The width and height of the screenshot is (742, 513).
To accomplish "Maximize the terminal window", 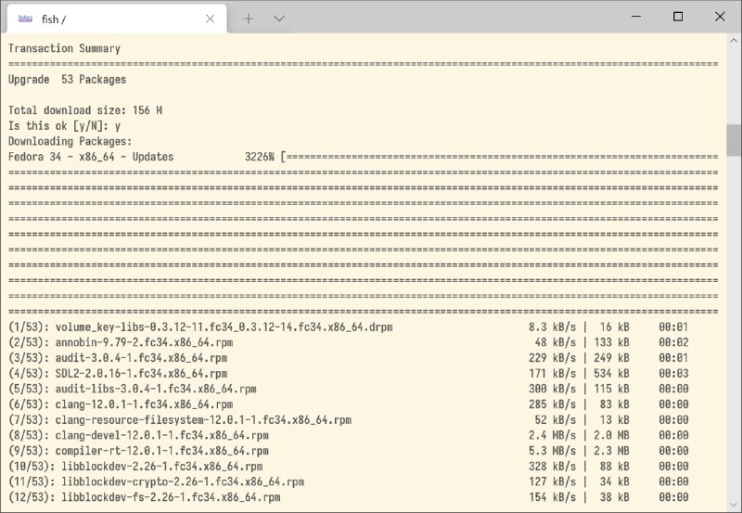I will 678,17.
